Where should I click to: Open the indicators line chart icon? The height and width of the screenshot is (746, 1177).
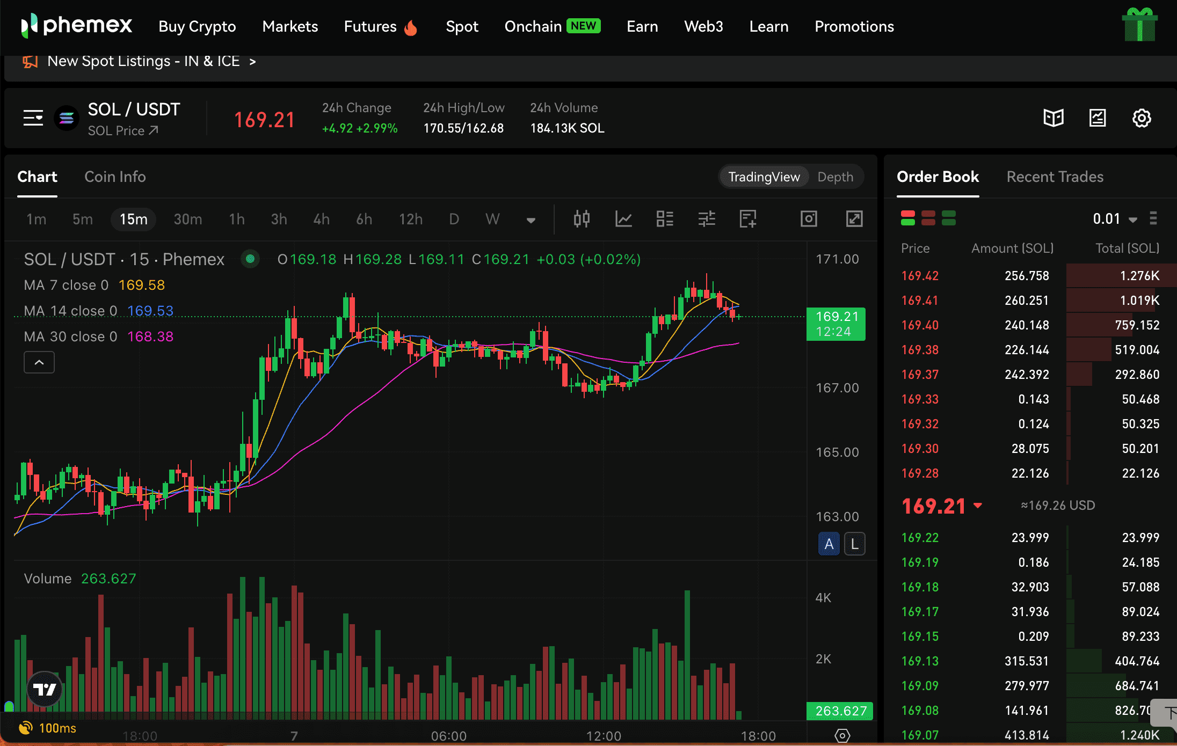tap(623, 219)
